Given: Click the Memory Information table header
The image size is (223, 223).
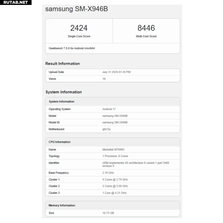Looking at the screenshot, I should 113,205.
